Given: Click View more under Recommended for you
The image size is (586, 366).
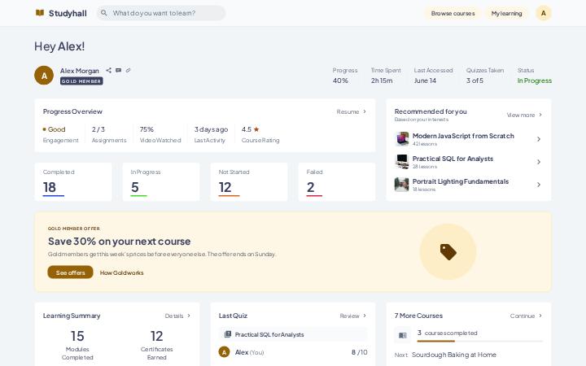Looking at the screenshot, I should point(521,115).
